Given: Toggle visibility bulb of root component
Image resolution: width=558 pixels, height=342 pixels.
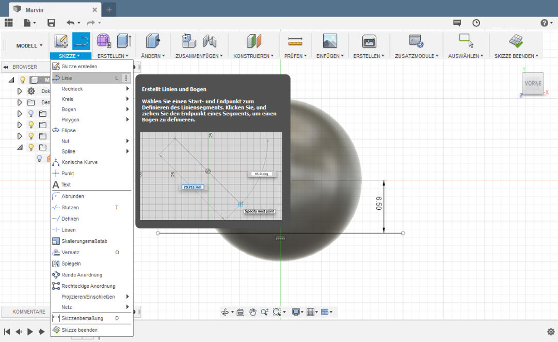Looking at the screenshot, I should (22, 80).
